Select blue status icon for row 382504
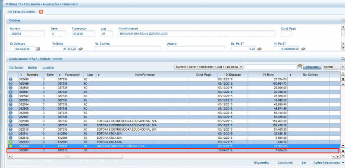Viewport: 345px width, 168px height. point(10,104)
